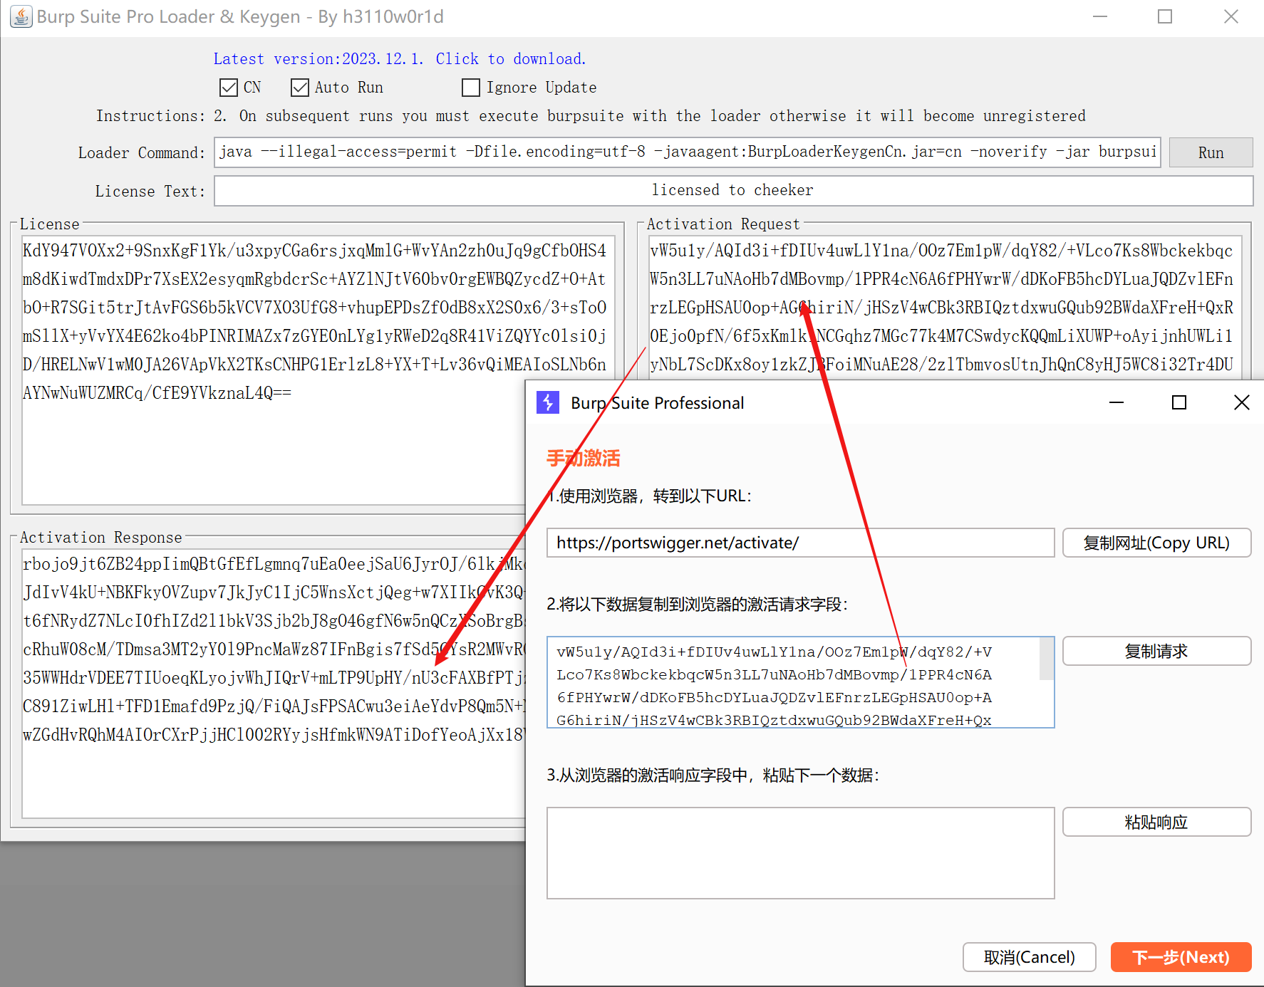
Task: Click the license line ending 'CfE9YVkznaL4Q=='
Action: (x=157, y=393)
